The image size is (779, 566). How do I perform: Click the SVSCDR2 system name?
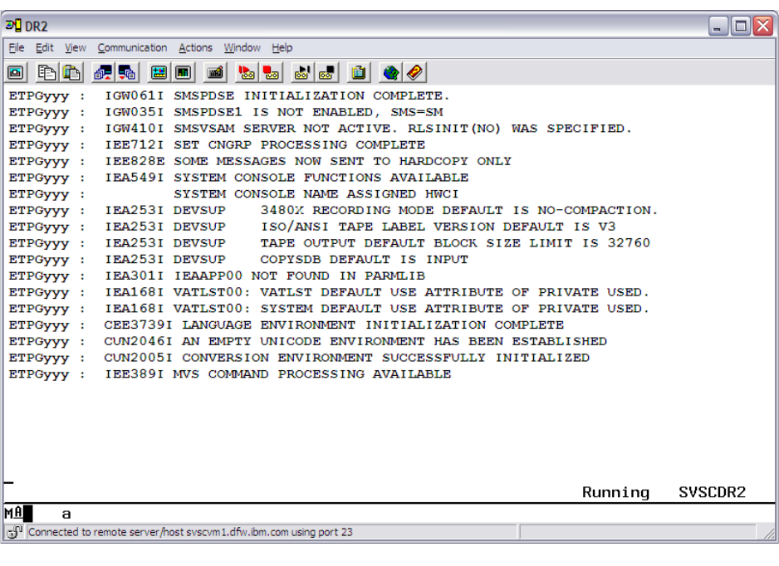(712, 492)
